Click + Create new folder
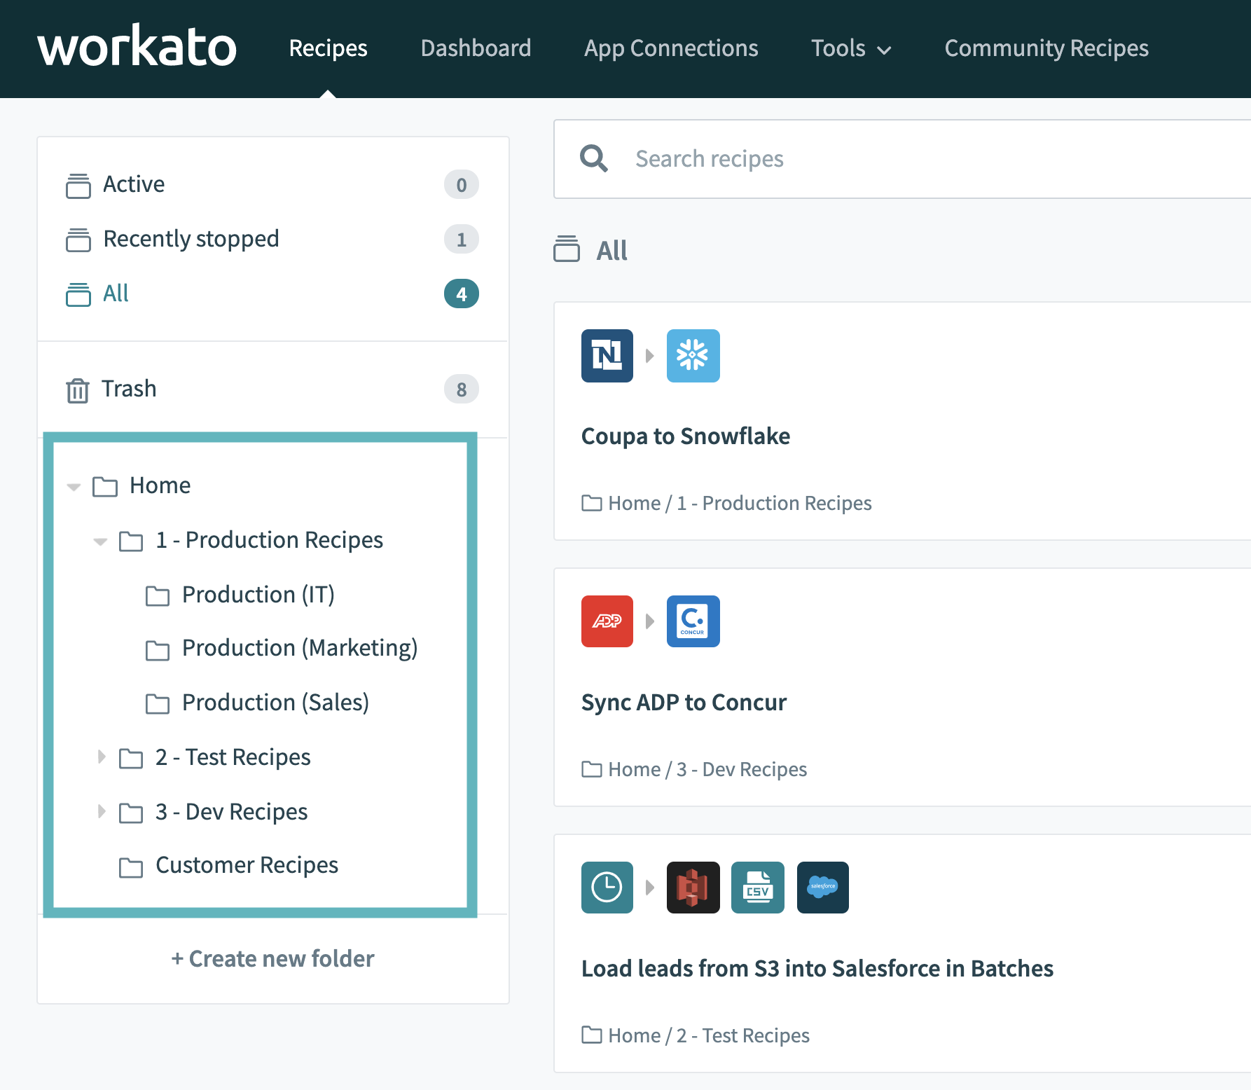This screenshot has height=1090, width=1251. [272, 958]
